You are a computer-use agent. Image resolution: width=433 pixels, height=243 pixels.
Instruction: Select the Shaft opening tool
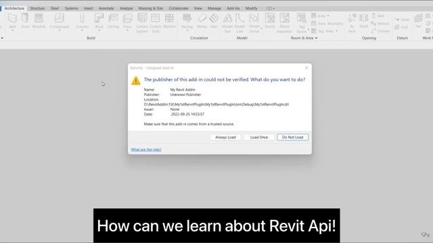click(364, 20)
